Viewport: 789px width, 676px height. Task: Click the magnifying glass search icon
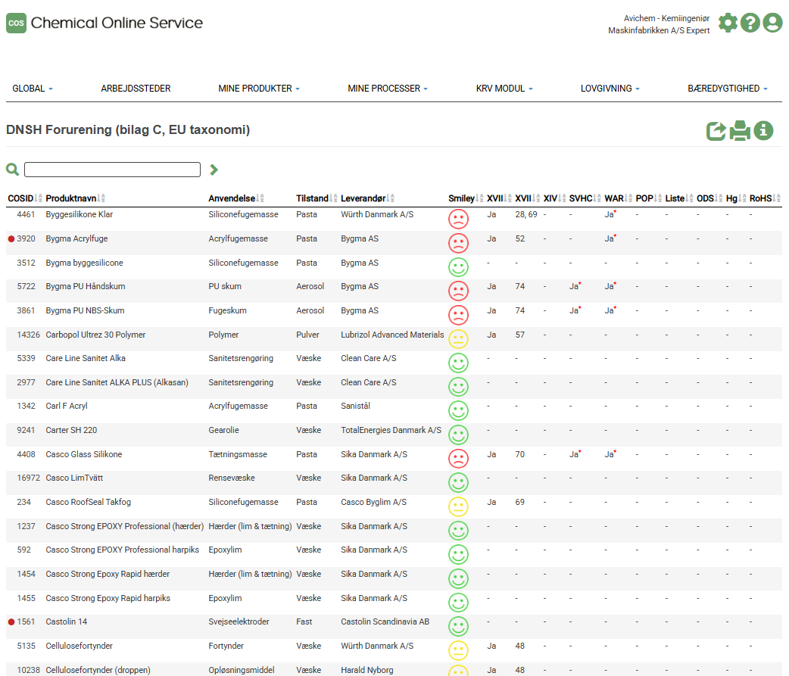(x=12, y=170)
